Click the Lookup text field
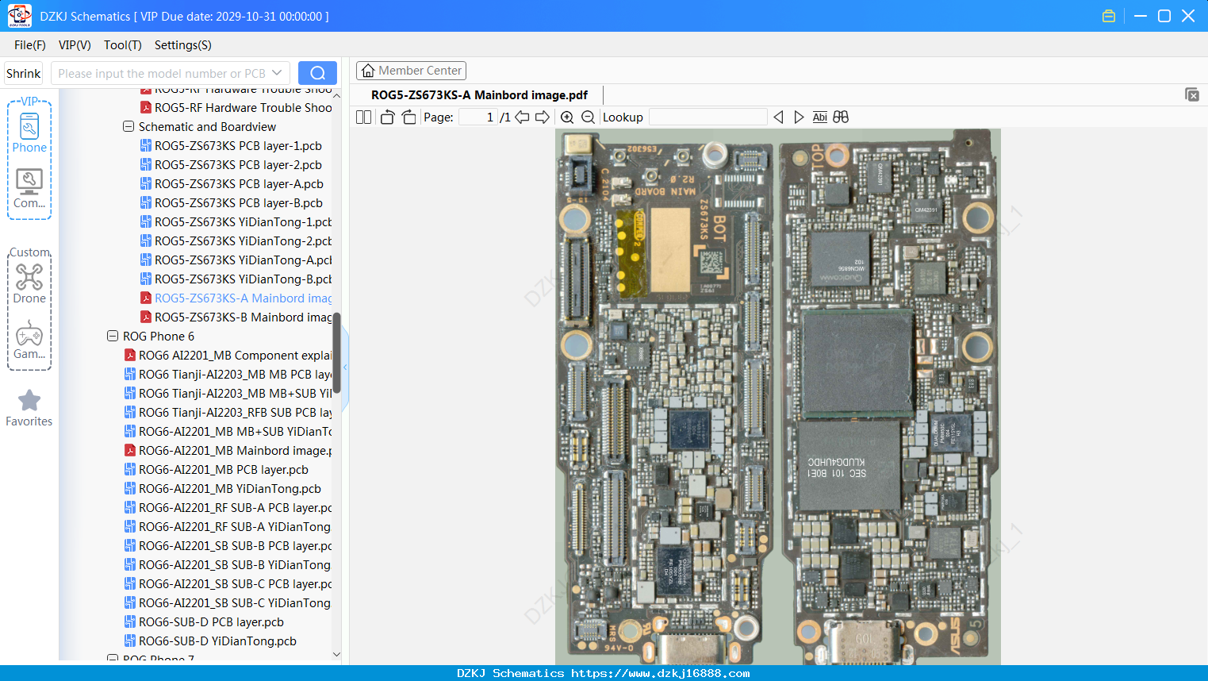Viewport: 1208px width, 681px height. coord(708,117)
